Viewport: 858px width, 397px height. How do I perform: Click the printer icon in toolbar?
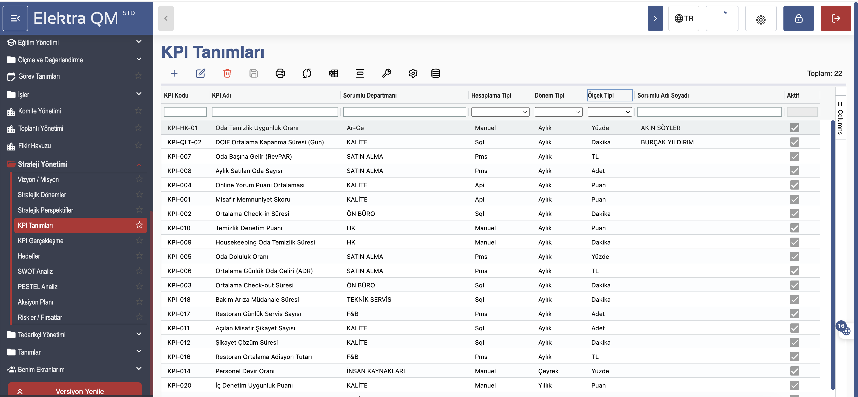tap(280, 73)
